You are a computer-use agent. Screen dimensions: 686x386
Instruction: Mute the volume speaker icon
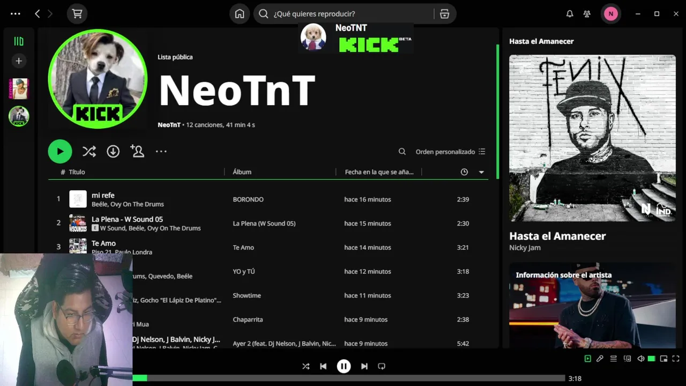point(640,359)
